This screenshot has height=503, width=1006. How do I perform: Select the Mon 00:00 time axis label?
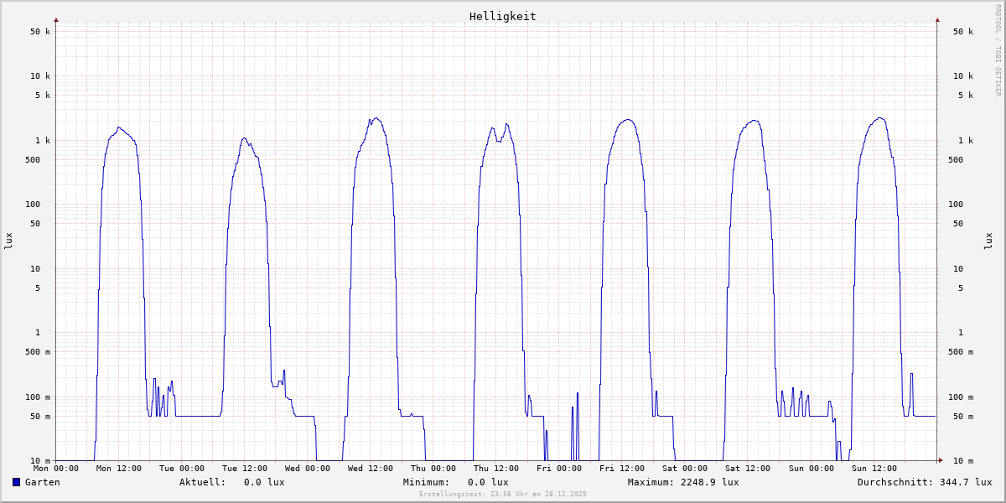pos(56,469)
